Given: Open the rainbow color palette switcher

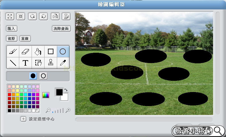Looking at the screenshot, I should (46, 95).
